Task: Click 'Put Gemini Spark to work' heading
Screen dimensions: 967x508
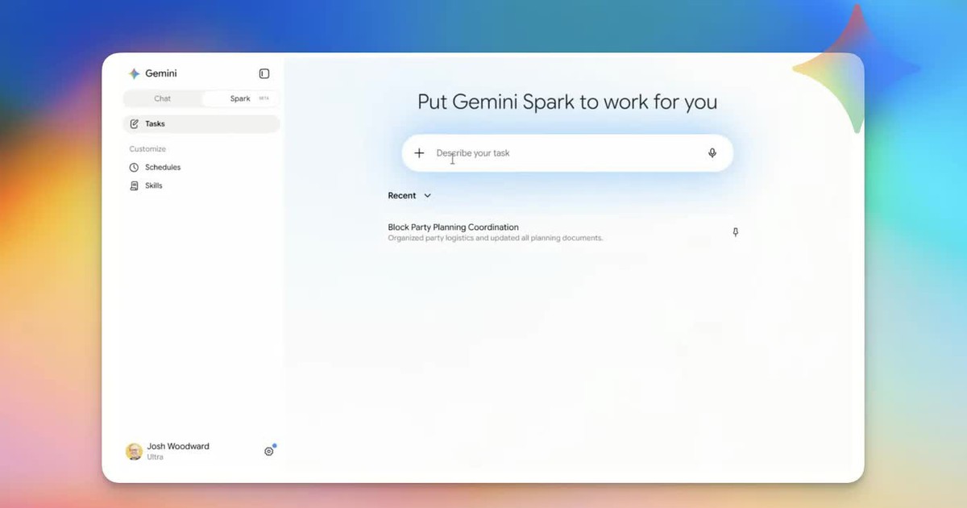Action: [567, 102]
